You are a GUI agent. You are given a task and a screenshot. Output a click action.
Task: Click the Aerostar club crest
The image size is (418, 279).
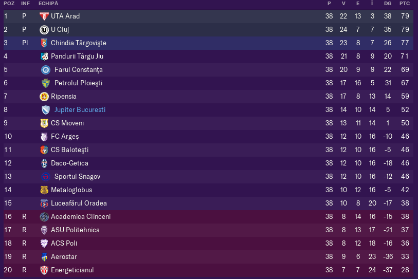tap(44, 257)
